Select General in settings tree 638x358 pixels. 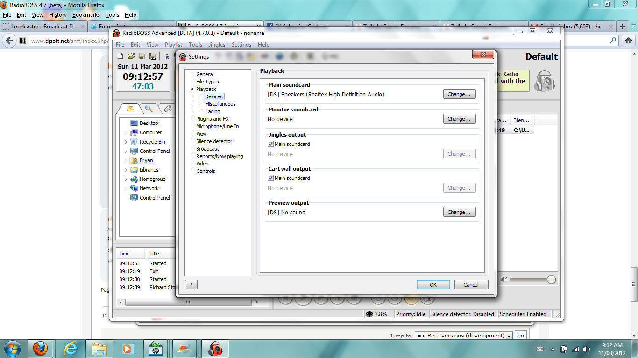click(x=205, y=74)
